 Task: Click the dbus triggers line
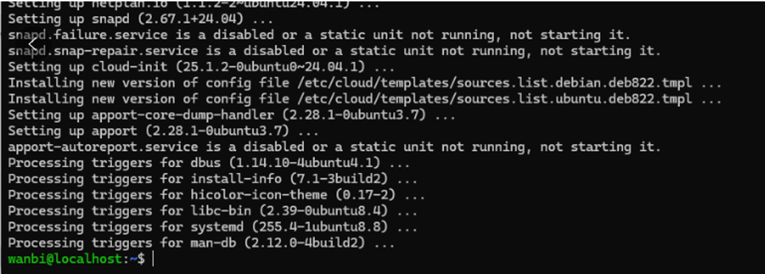tap(209, 163)
